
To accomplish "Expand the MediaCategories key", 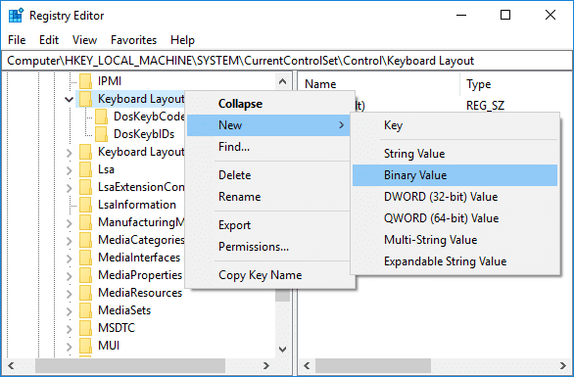I will point(70,240).
